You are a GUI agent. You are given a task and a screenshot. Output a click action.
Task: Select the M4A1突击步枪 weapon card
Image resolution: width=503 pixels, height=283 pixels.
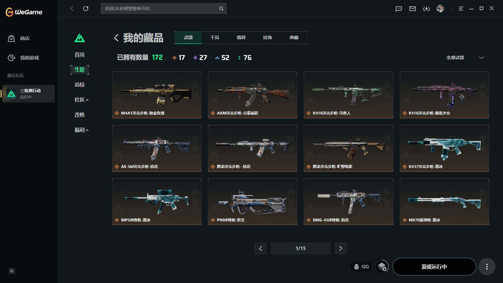157,95
